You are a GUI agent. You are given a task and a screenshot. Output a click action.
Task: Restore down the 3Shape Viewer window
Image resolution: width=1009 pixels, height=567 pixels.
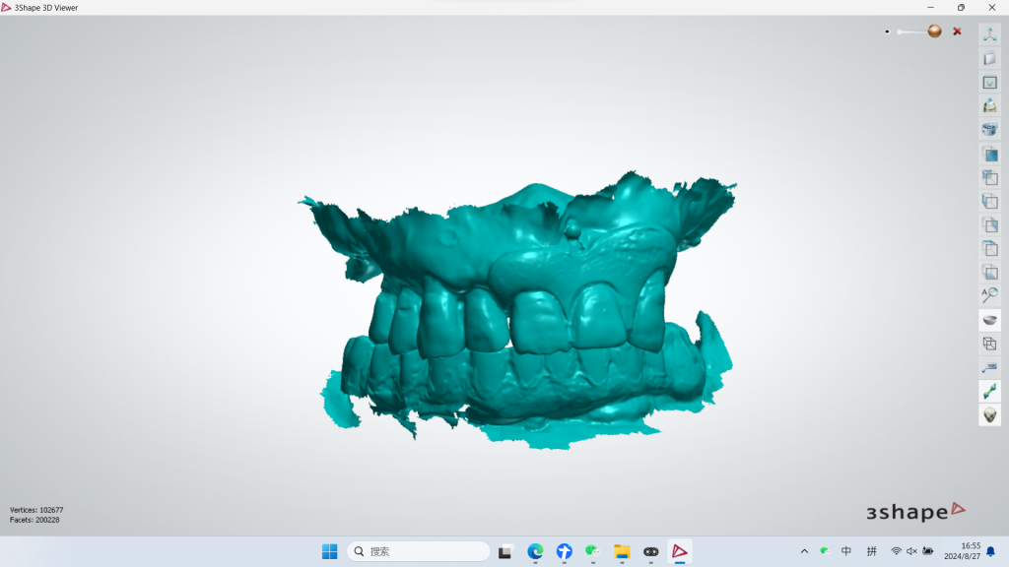tap(961, 7)
